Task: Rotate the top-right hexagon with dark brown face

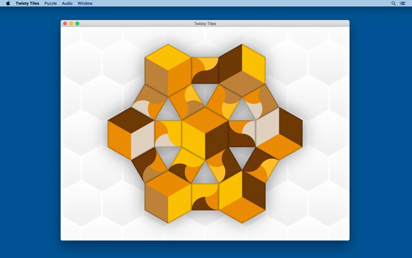Action: click(x=242, y=70)
